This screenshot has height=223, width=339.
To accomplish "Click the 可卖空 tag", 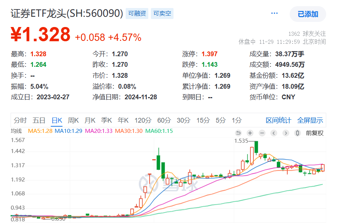I will click(162, 14).
